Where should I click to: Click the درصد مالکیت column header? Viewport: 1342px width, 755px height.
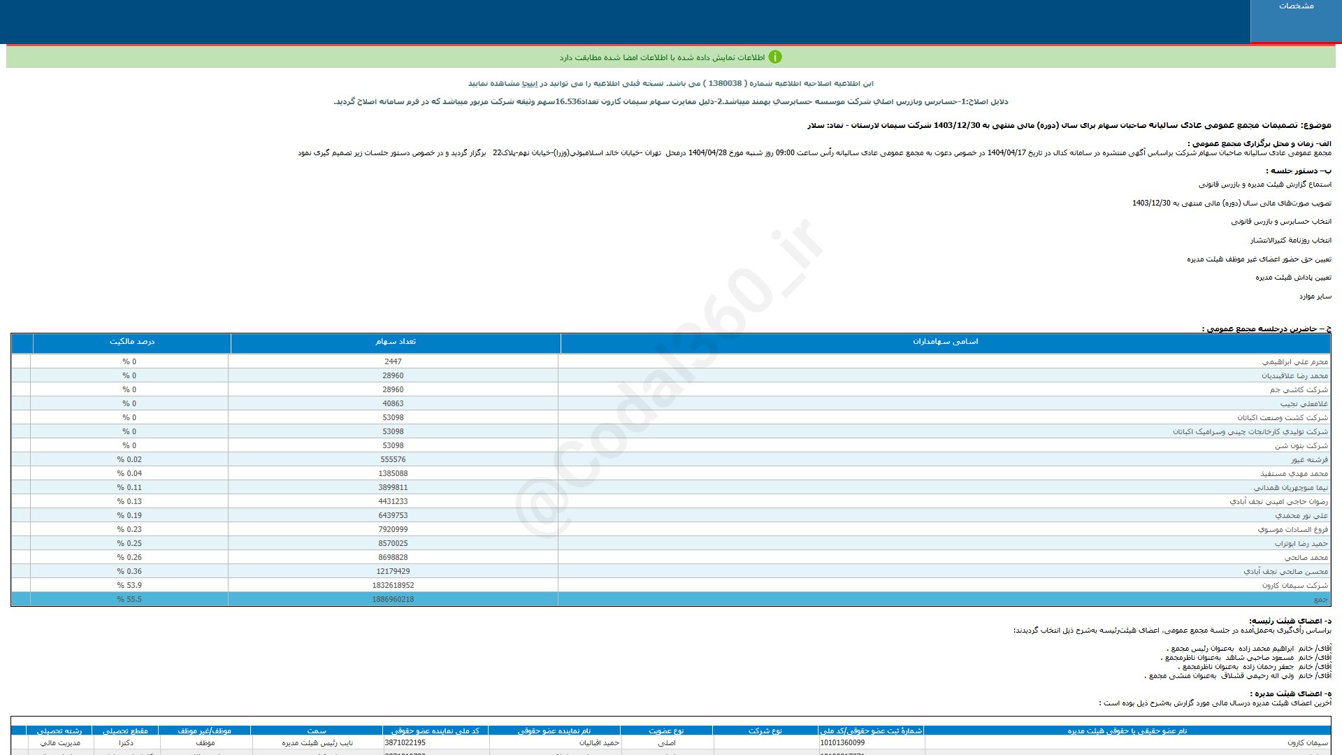pos(132,342)
